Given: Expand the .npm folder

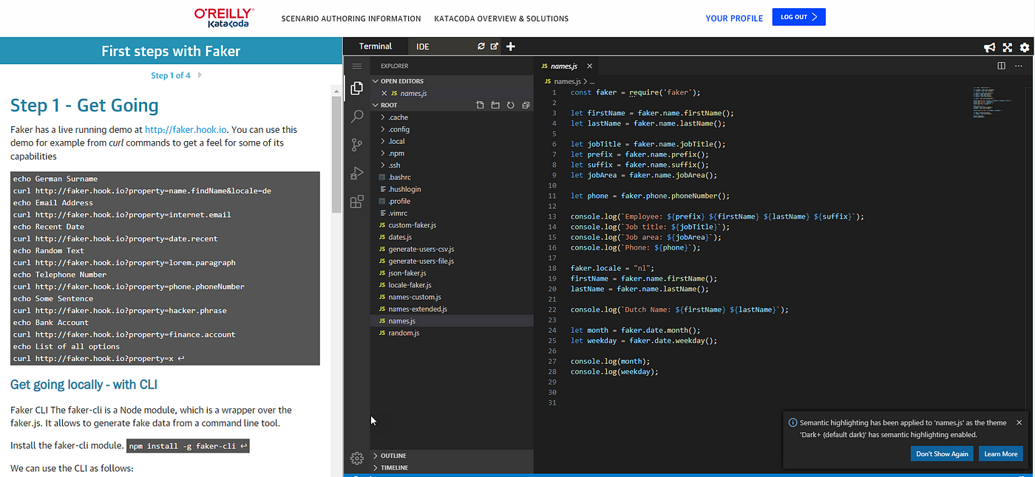Looking at the screenshot, I should point(396,154).
